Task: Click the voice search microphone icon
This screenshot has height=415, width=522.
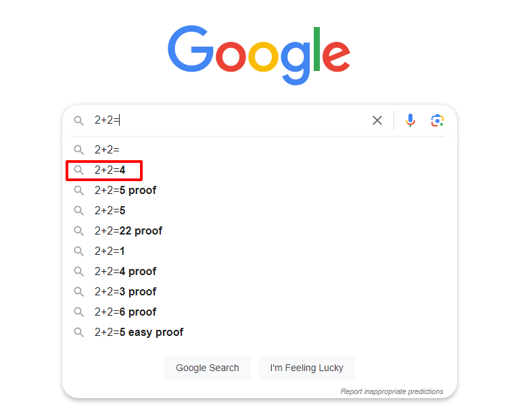Action: [x=410, y=120]
